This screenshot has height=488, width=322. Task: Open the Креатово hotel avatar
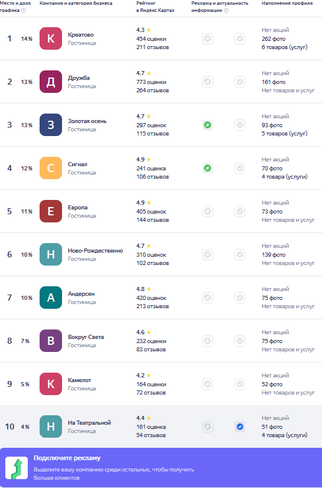[51, 38]
